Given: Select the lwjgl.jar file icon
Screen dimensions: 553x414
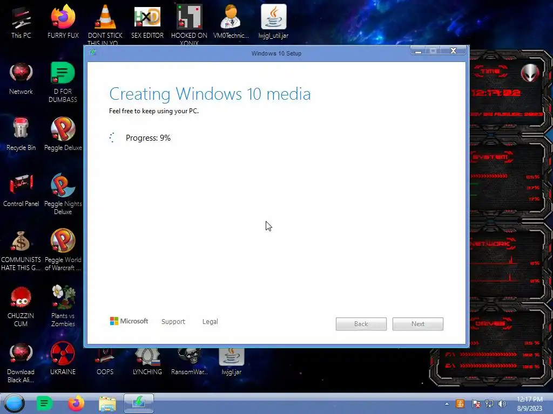Looking at the screenshot, I should pyautogui.click(x=231, y=362).
